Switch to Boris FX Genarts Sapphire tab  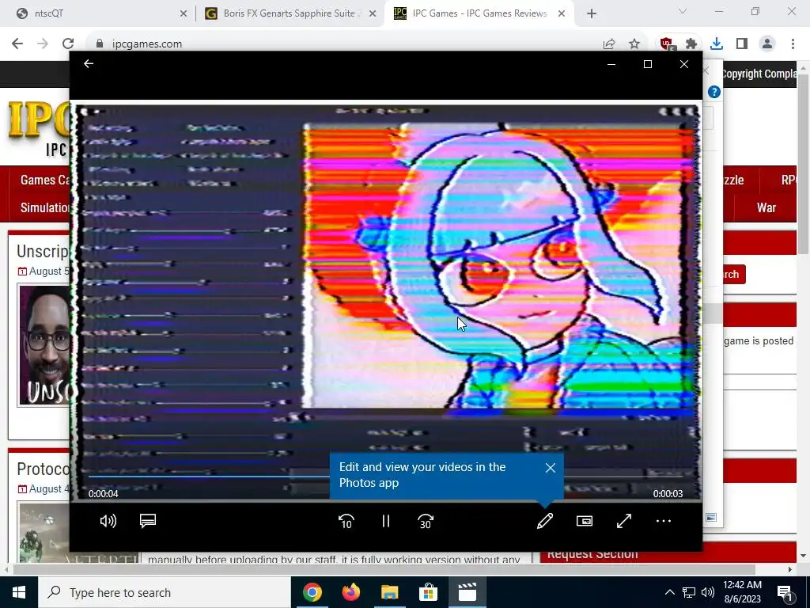(x=290, y=13)
